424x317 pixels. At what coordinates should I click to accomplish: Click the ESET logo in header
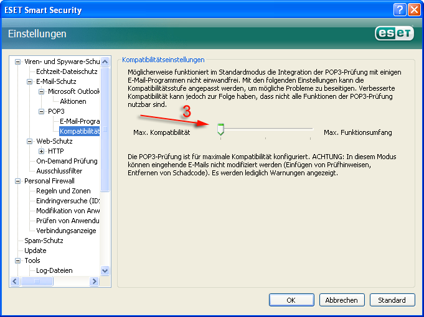394,34
